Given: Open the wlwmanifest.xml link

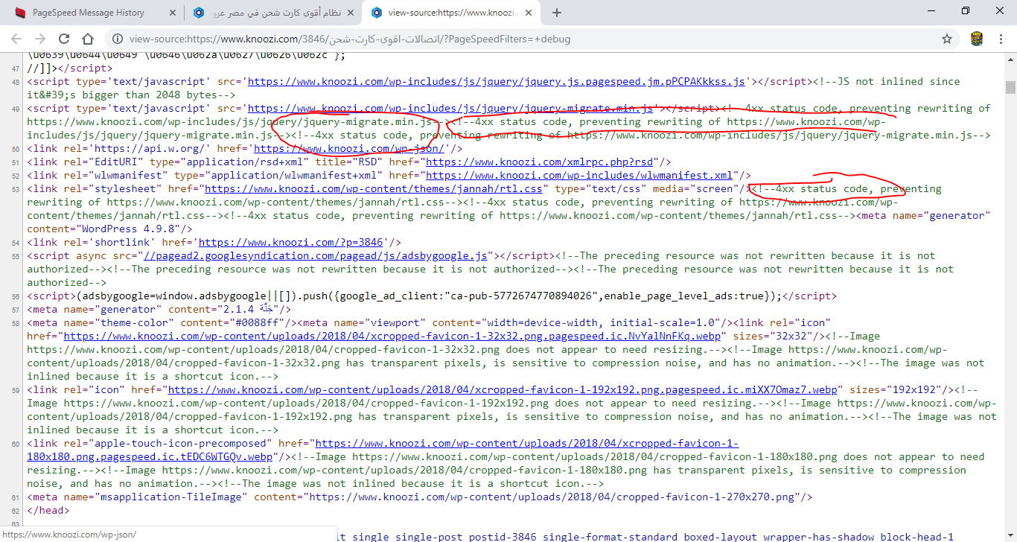Looking at the screenshot, I should point(578,176).
